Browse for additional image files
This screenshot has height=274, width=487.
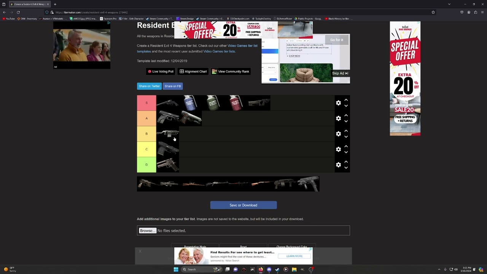tap(148, 231)
